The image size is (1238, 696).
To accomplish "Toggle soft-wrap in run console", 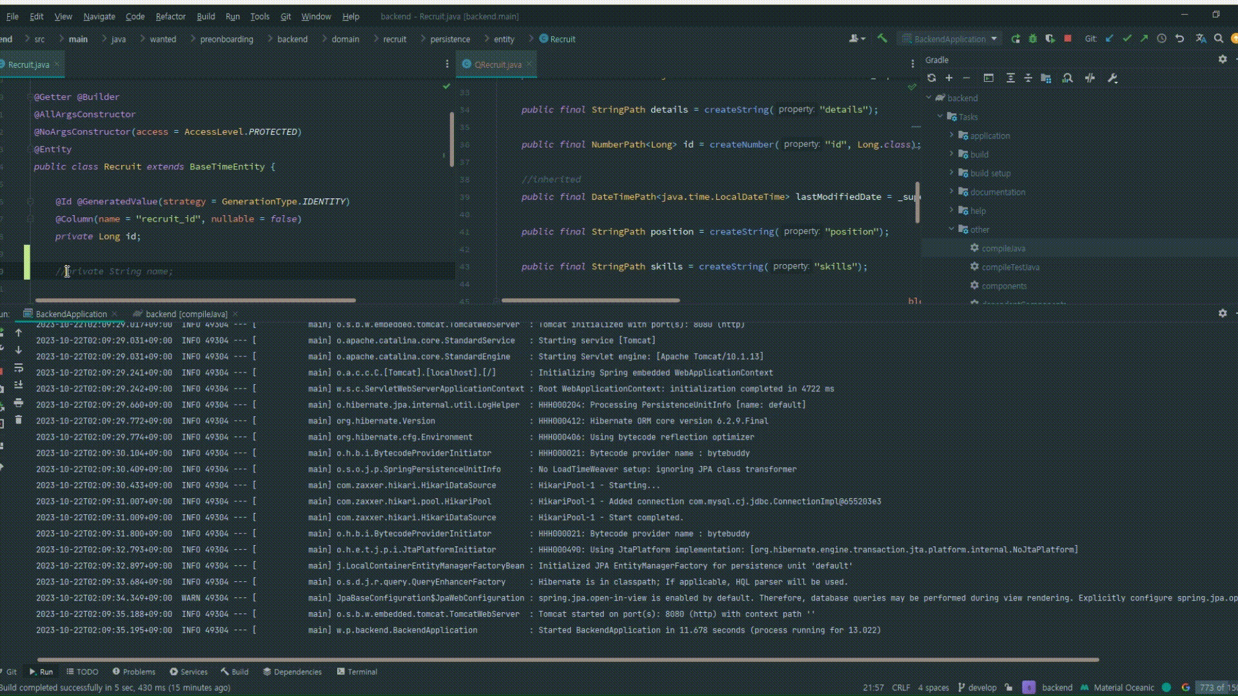I will 19,367.
